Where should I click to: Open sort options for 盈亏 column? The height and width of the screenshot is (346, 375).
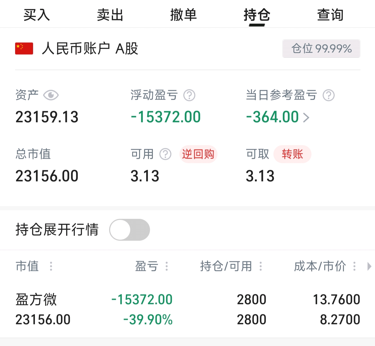(167, 266)
